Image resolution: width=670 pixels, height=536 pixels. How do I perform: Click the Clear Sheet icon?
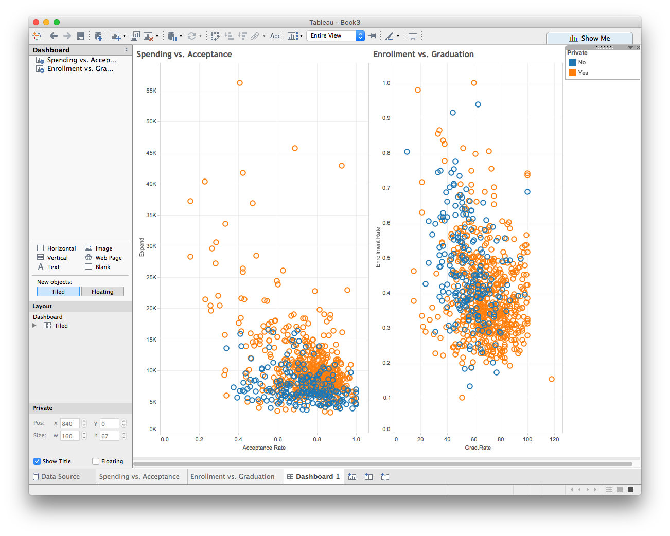tap(148, 36)
